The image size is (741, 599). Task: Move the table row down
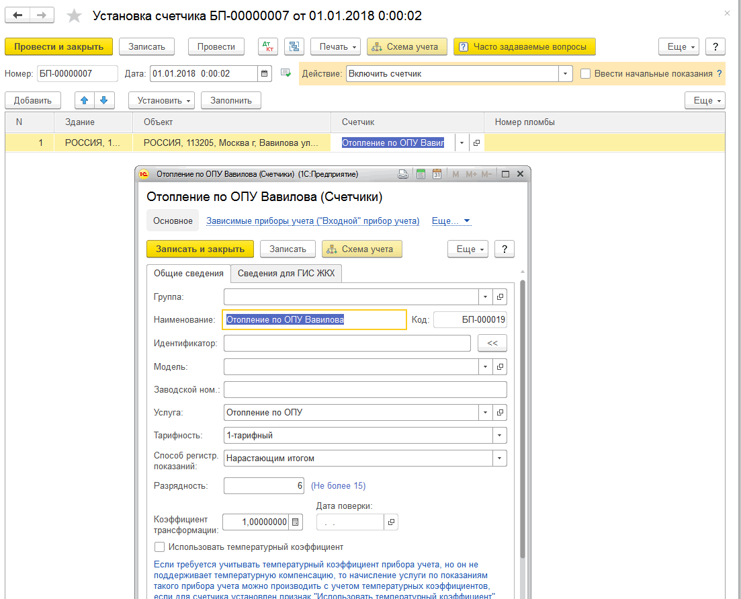[104, 100]
